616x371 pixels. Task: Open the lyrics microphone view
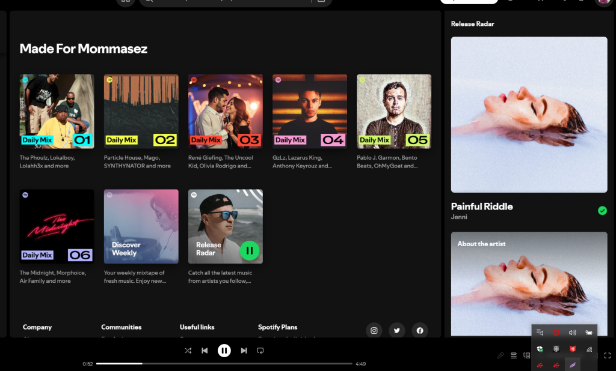(x=500, y=355)
